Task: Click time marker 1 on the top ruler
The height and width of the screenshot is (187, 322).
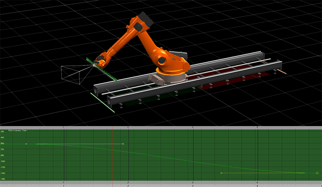Action: [x=64, y=128]
